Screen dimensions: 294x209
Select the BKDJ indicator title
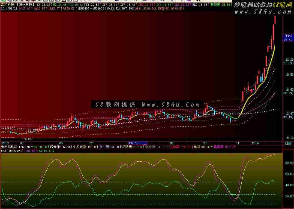4,151
